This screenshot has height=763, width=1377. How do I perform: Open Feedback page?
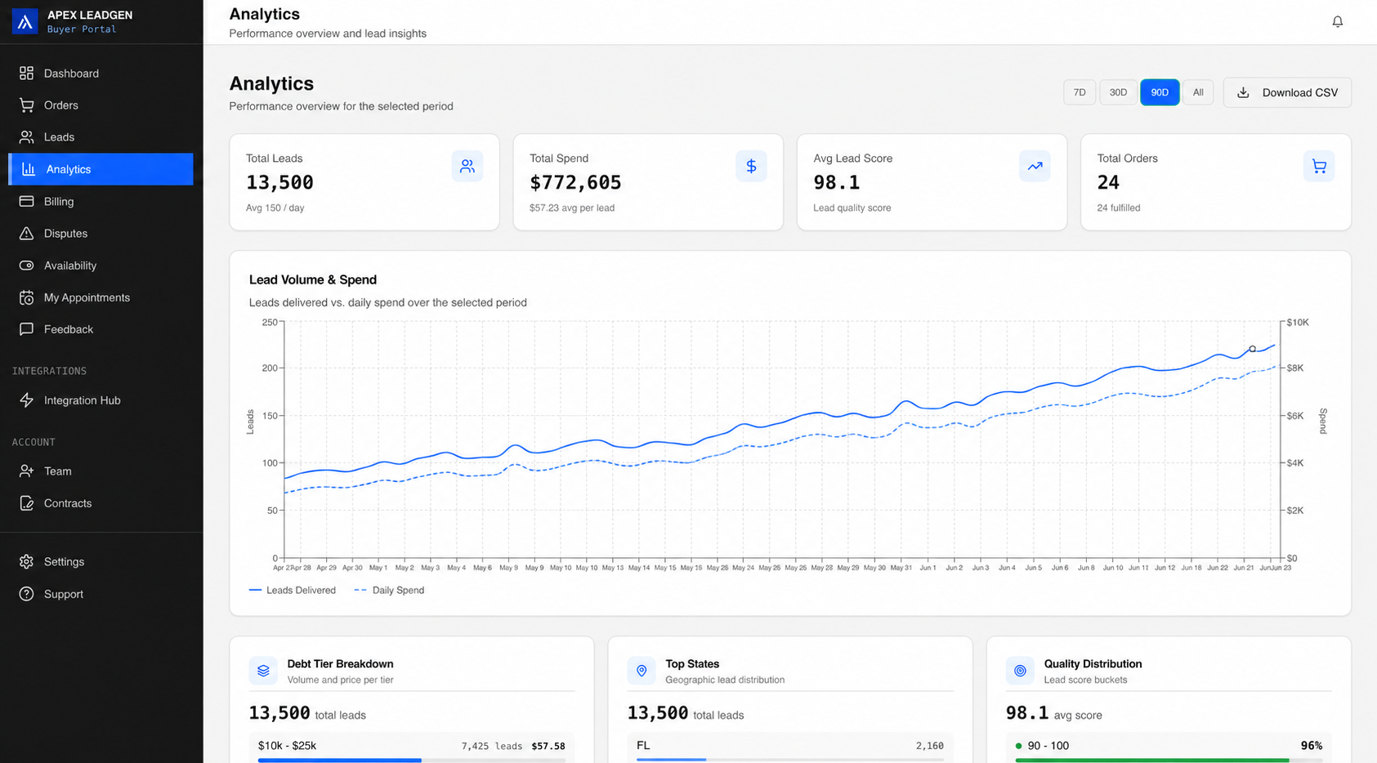(101, 329)
